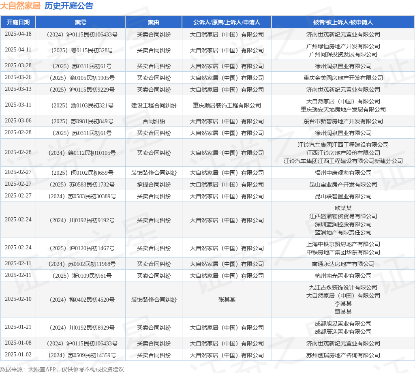Click the 历史开庭公告 heading

coord(69,6)
